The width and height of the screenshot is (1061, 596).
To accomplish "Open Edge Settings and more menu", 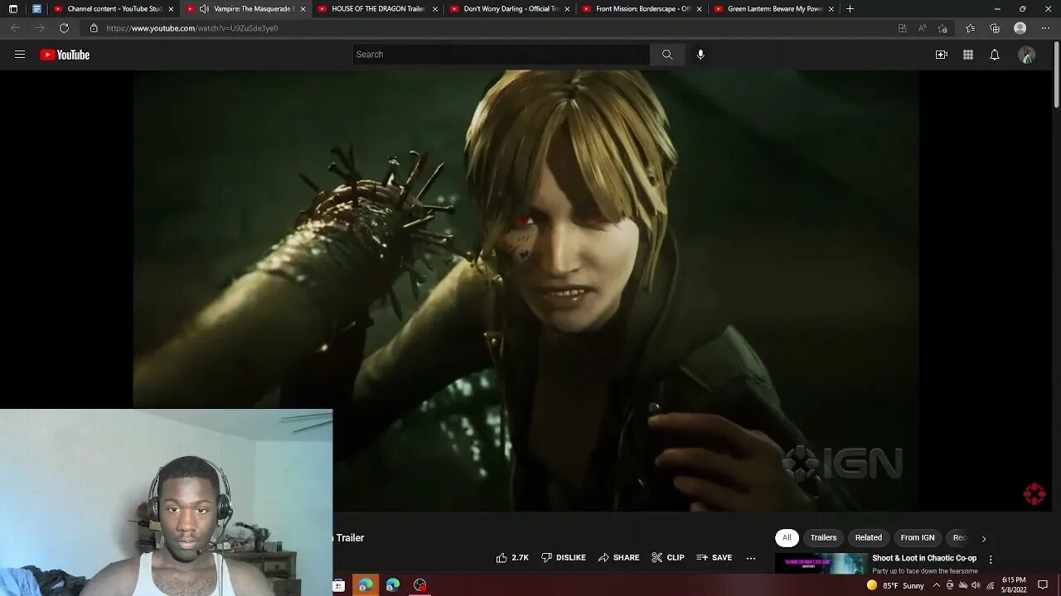I will [x=1045, y=28].
